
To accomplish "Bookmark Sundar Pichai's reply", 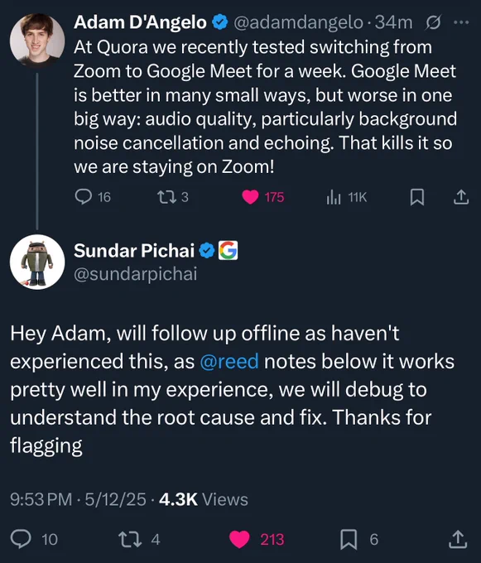I will click(349, 539).
